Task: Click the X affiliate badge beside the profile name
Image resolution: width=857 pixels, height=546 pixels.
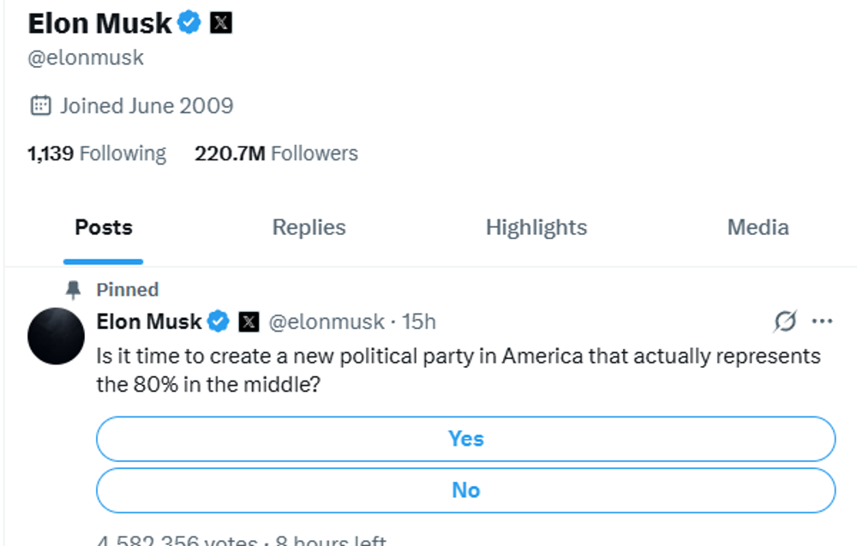Action: [x=221, y=22]
